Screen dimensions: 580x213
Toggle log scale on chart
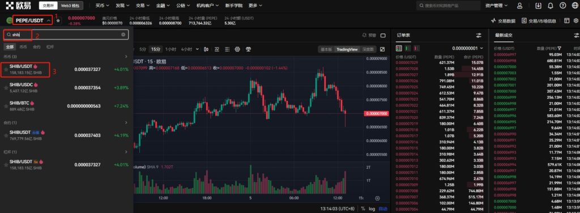coord(372,208)
